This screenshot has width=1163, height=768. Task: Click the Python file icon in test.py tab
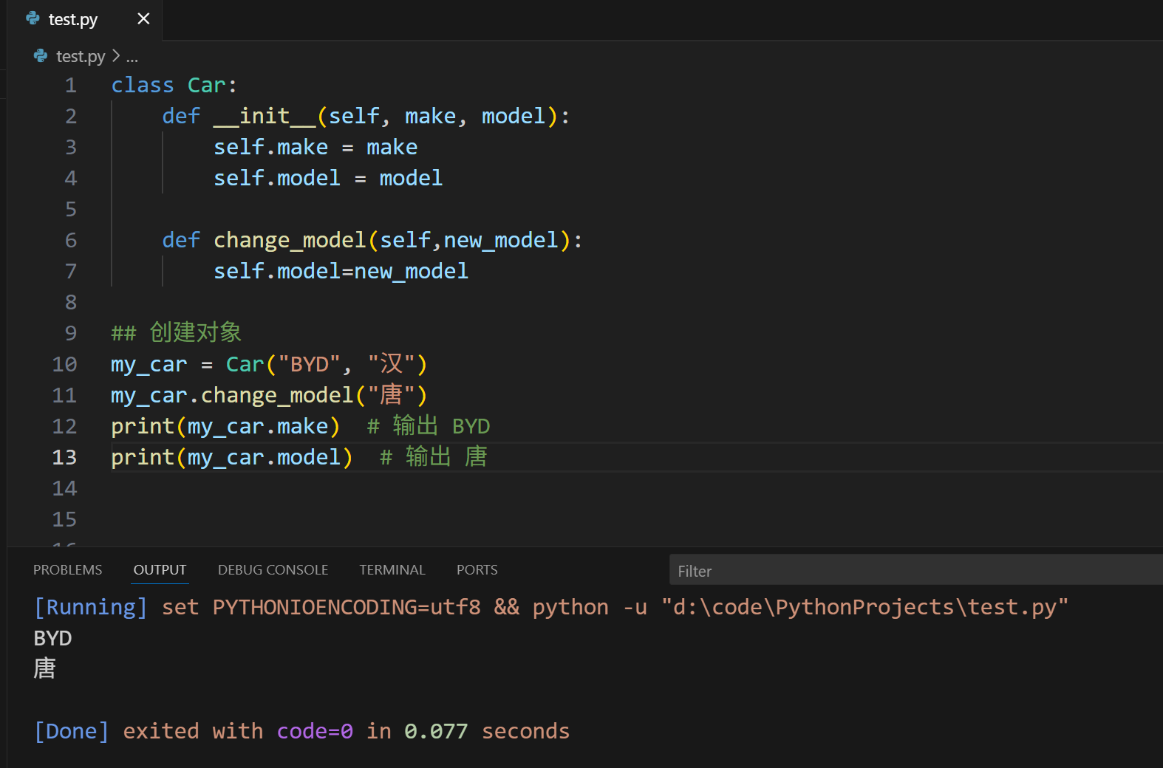(x=33, y=18)
